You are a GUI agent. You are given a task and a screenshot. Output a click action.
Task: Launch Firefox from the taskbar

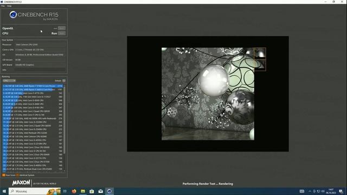(74, 191)
